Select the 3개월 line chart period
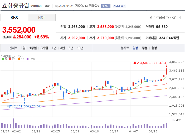Screen dimensions: 185x134 (44, 48)
